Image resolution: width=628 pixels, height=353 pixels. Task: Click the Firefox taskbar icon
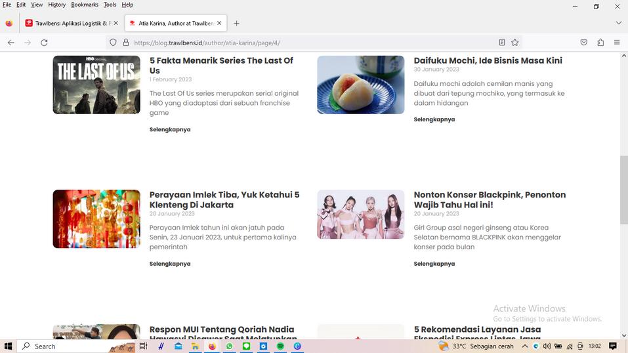coord(212,346)
